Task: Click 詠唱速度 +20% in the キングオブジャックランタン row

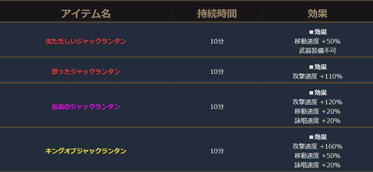Action: click(x=317, y=165)
